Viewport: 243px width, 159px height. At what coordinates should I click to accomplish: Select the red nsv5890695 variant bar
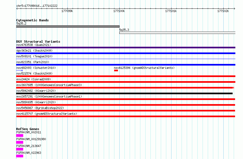126,105
